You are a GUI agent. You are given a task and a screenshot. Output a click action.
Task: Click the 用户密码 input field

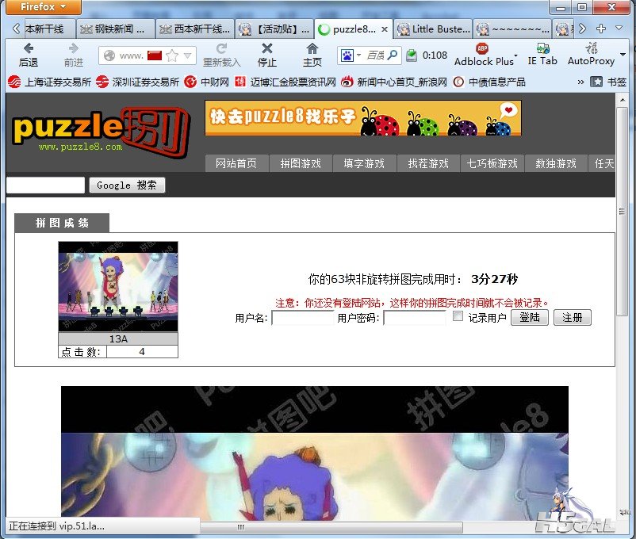[414, 318]
